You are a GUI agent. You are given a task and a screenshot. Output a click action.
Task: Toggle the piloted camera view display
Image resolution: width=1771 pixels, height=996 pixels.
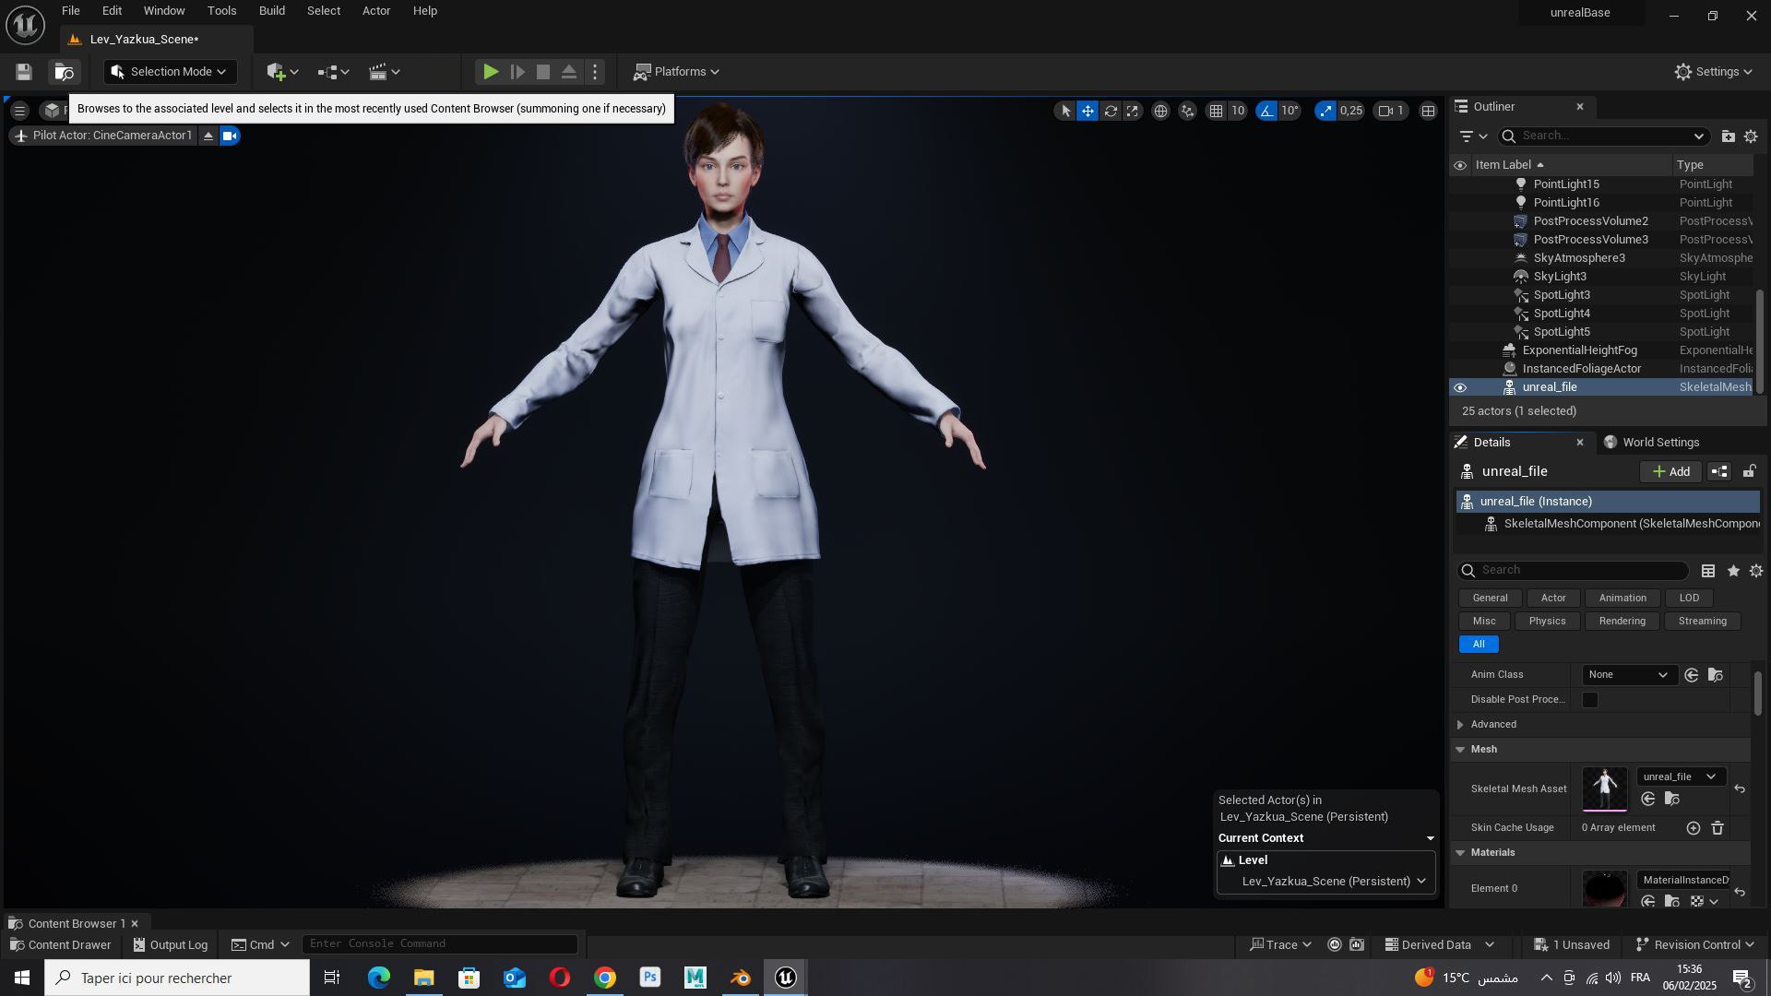(230, 136)
